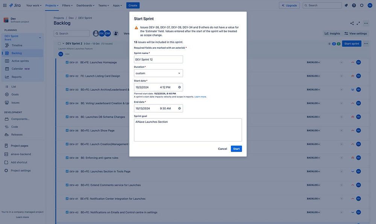Click the Create button

[x=133, y=5]
